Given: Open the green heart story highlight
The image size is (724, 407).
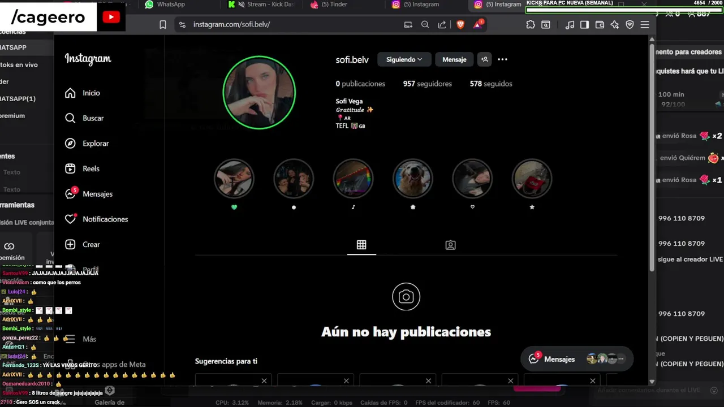Looking at the screenshot, I should pyautogui.click(x=234, y=179).
